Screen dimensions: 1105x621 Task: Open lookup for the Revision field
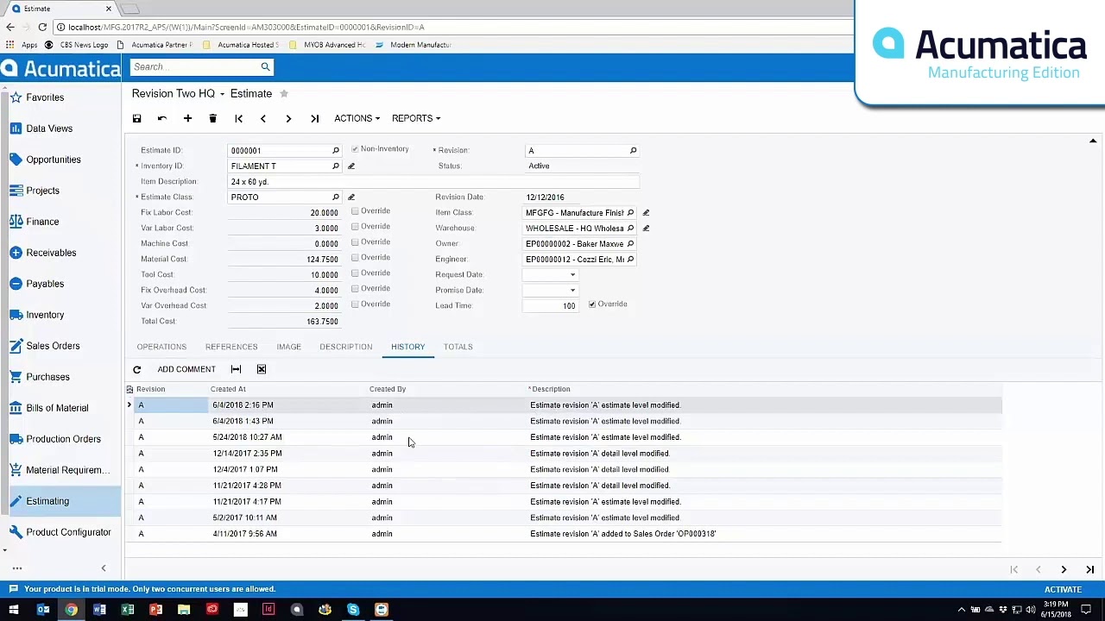click(x=633, y=150)
